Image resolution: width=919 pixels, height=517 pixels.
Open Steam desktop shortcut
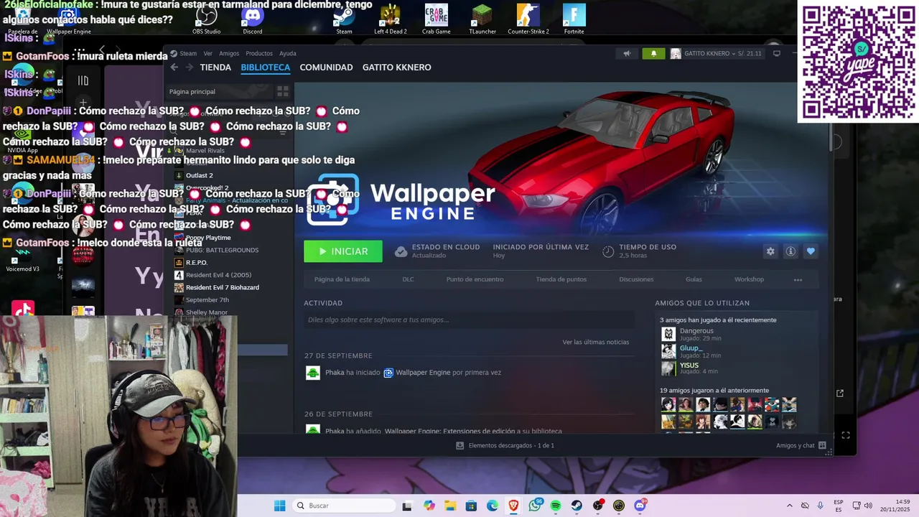point(345,19)
